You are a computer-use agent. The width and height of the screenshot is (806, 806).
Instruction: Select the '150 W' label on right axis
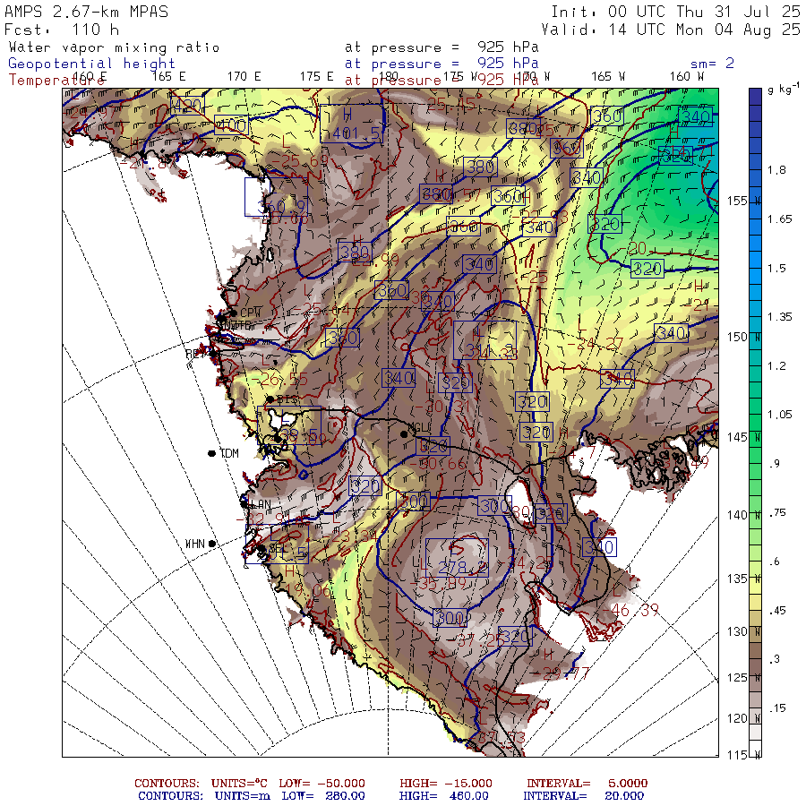click(x=744, y=337)
